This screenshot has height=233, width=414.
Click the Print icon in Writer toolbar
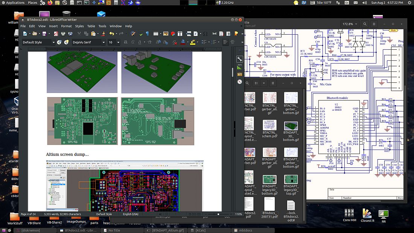63,34
